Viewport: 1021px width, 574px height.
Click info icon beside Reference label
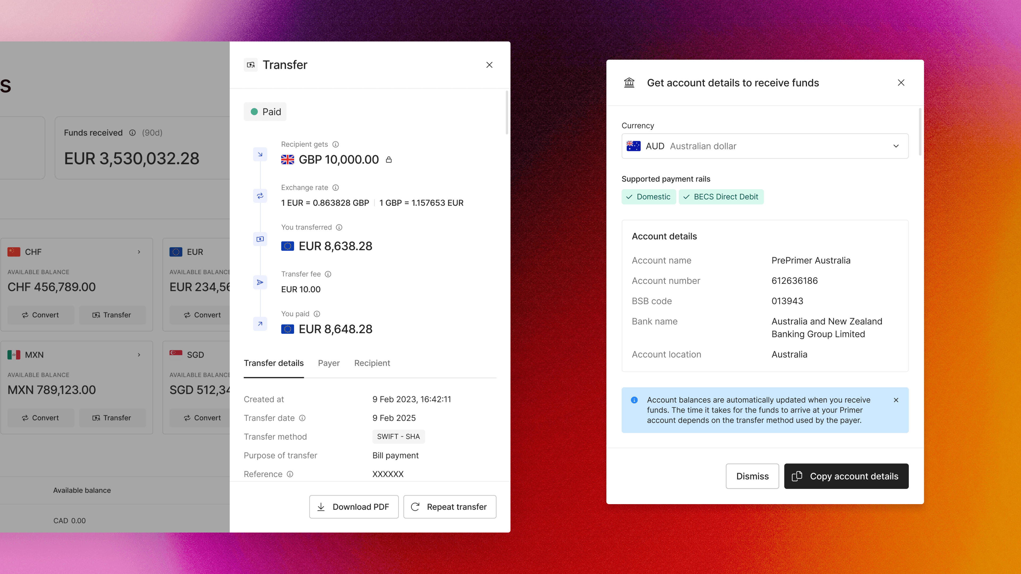tap(290, 474)
